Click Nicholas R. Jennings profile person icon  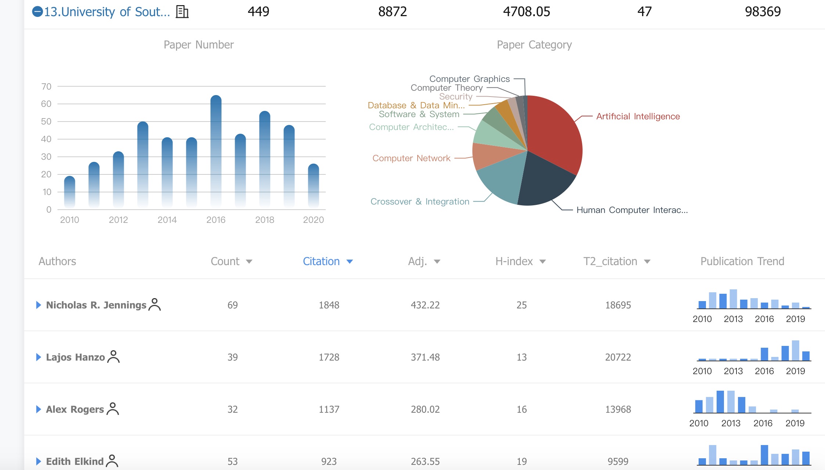click(x=155, y=304)
